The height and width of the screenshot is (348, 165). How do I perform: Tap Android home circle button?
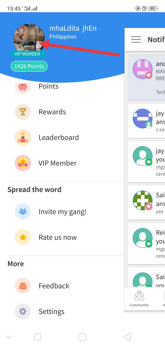[x=82, y=337]
